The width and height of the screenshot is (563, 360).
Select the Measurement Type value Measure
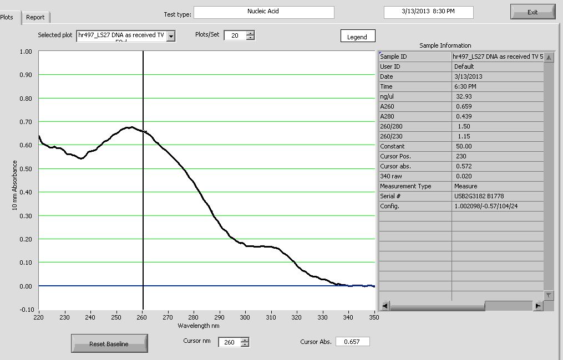(x=498, y=187)
